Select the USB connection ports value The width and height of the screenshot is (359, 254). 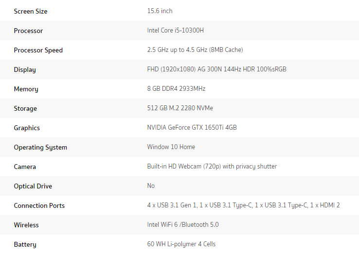click(243, 205)
